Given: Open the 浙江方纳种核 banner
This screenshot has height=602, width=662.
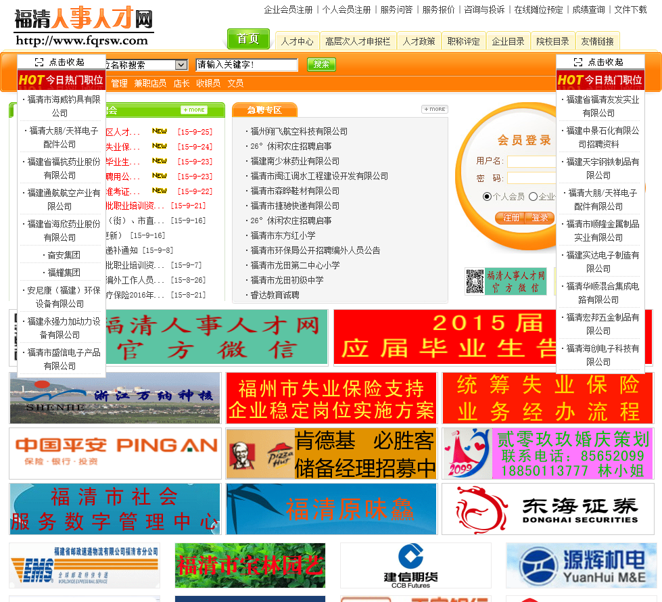Looking at the screenshot, I should coord(115,398).
